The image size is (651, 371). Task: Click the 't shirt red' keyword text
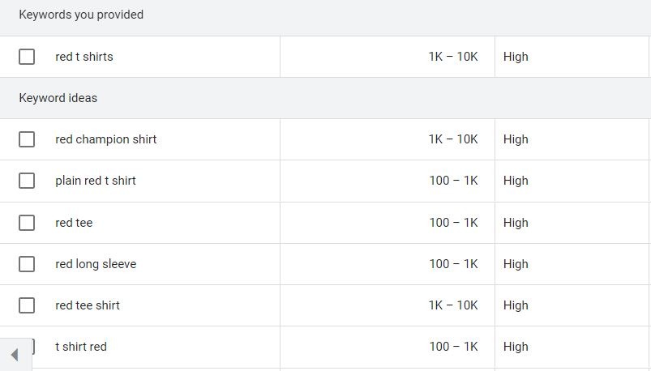[81, 347]
